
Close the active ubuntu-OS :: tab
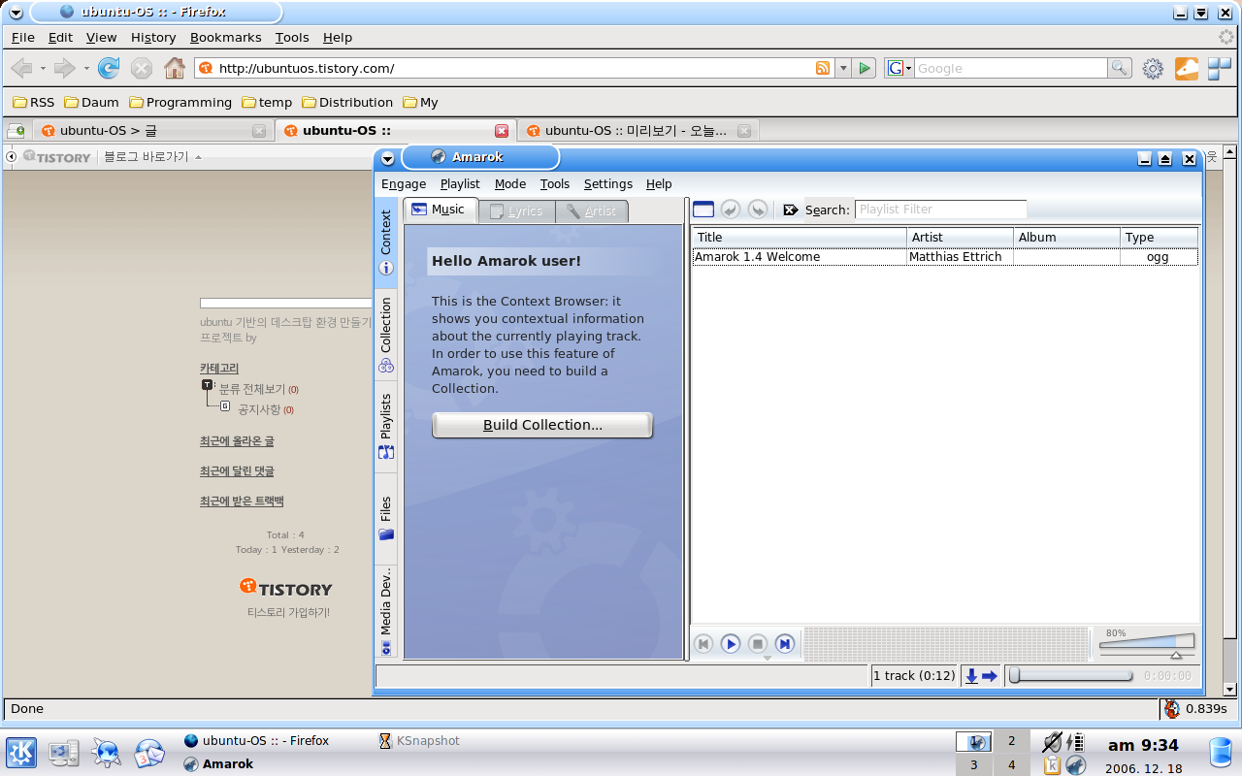coord(502,130)
